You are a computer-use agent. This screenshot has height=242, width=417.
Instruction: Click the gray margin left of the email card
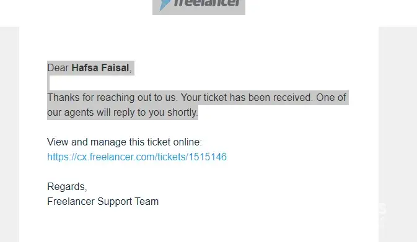[x=9, y=134]
